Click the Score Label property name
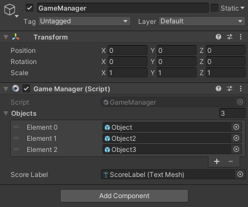The image size is (248, 207). point(29,175)
